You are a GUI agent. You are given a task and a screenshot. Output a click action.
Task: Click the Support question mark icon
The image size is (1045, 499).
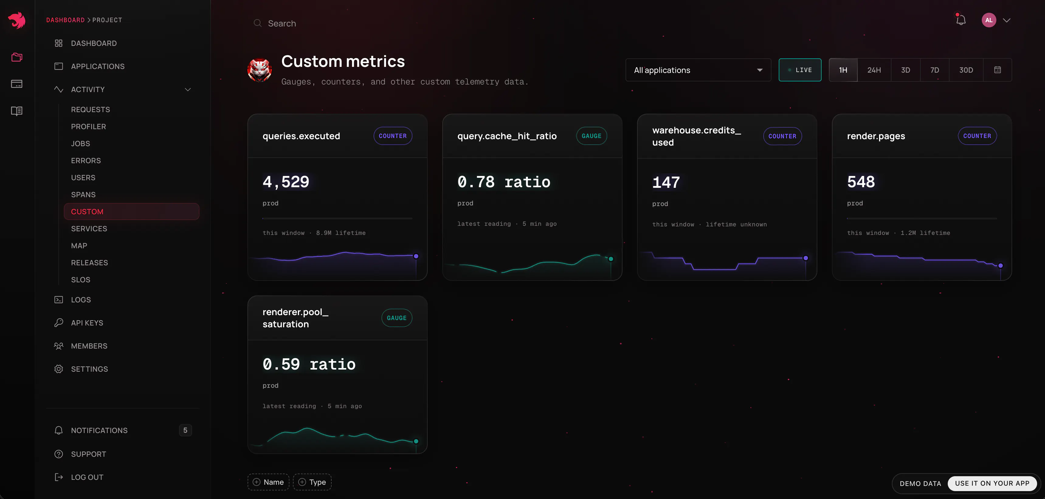tap(59, 454)
